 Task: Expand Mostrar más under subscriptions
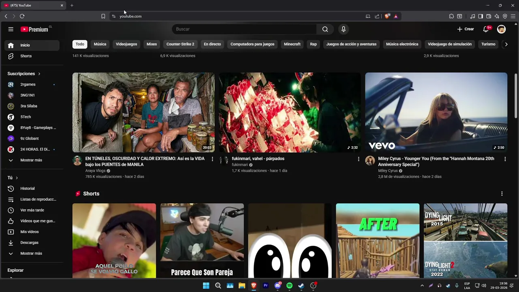[32, 160]
